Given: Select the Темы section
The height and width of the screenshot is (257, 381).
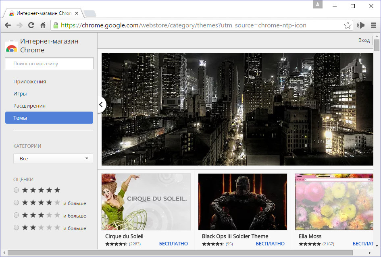Looking at the screenshot, I should 49,118.
